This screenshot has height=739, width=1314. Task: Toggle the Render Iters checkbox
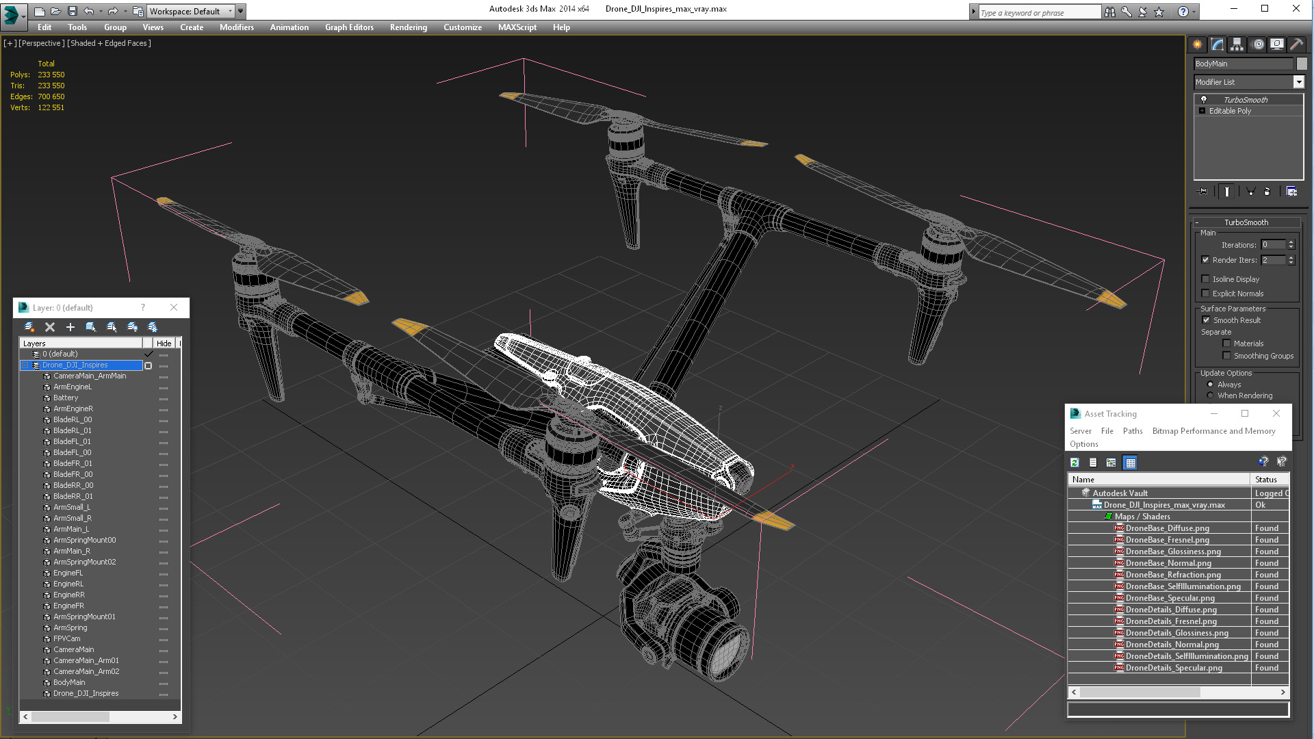coord(1206,260)
